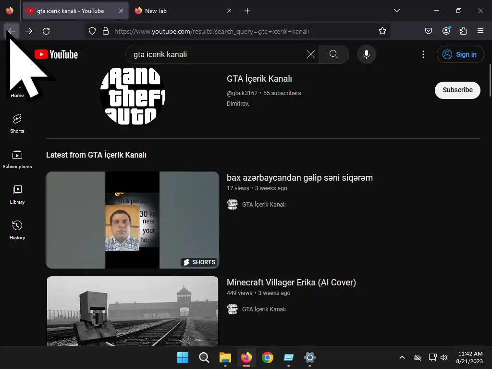
Task: Open YouTube settings three-dot menu
Action: pyautogui.click(x=423, y=54)
